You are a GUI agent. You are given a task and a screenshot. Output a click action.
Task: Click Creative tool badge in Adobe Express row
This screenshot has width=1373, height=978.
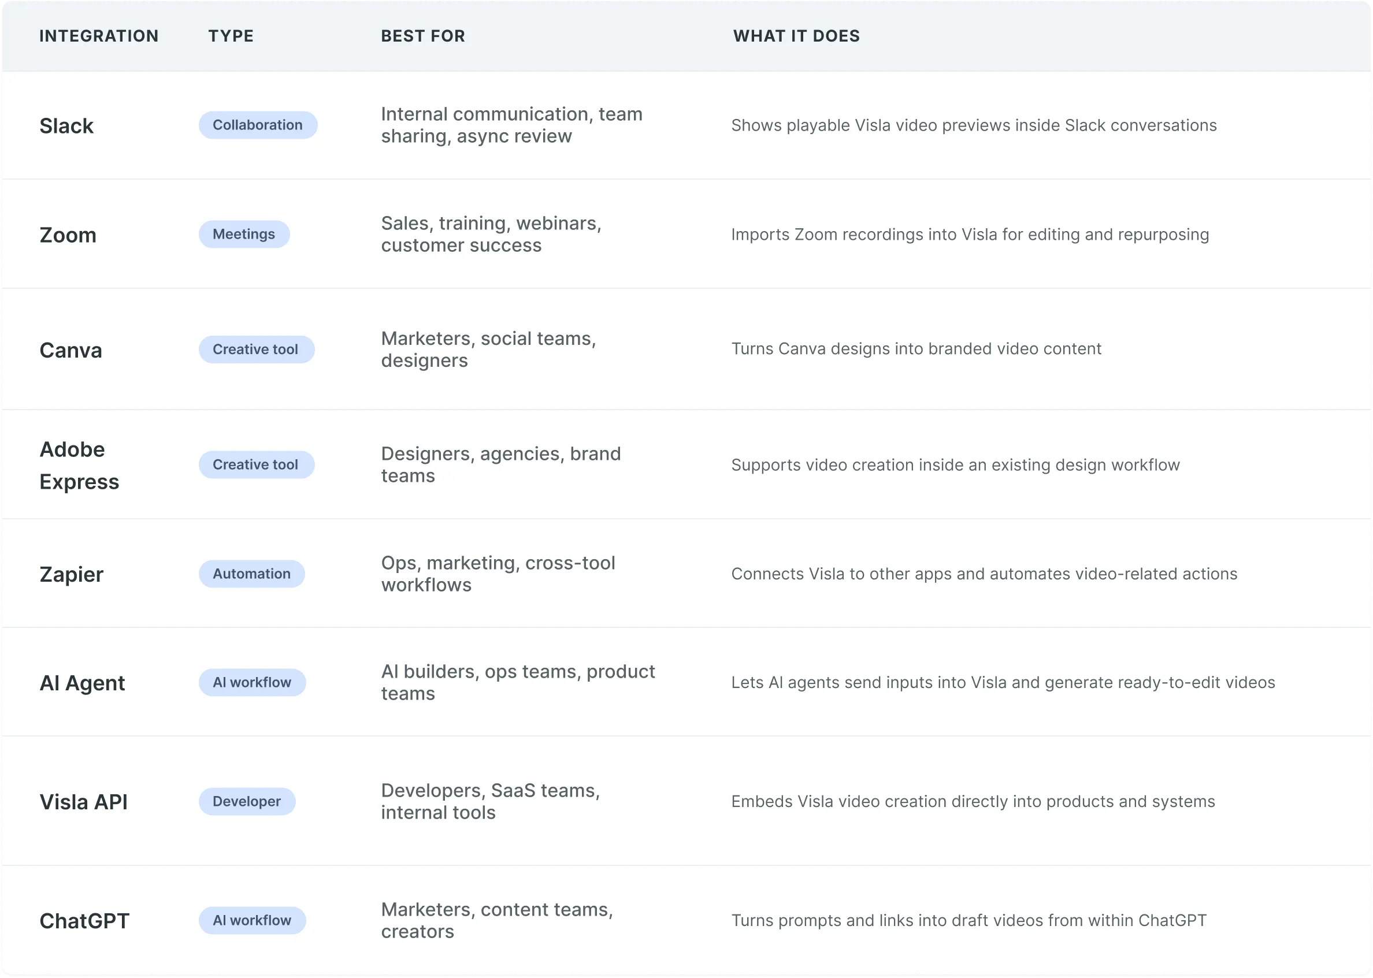pos(256,465)
